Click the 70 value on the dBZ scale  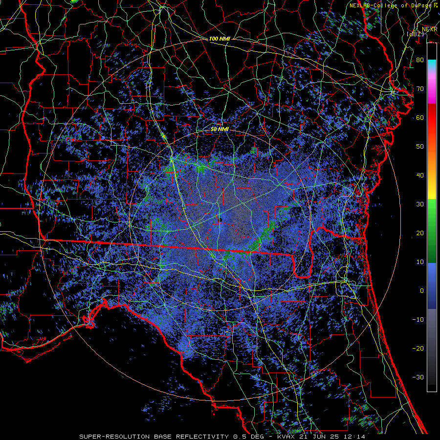tap(420, 88)
